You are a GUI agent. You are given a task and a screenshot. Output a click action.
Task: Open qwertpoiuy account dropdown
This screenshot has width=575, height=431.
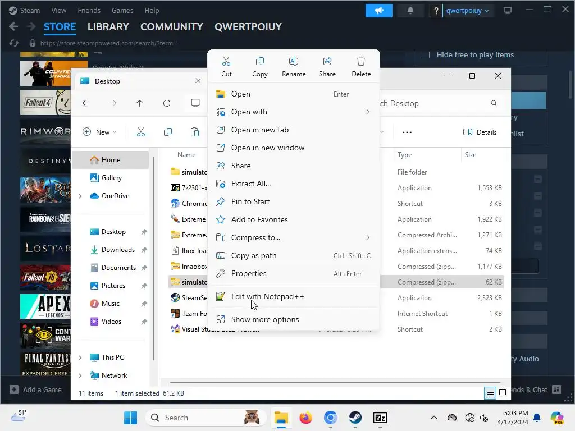pos(467,11)
